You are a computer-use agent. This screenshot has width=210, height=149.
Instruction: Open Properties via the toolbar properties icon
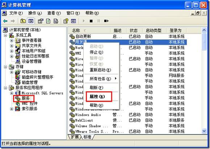41,21
